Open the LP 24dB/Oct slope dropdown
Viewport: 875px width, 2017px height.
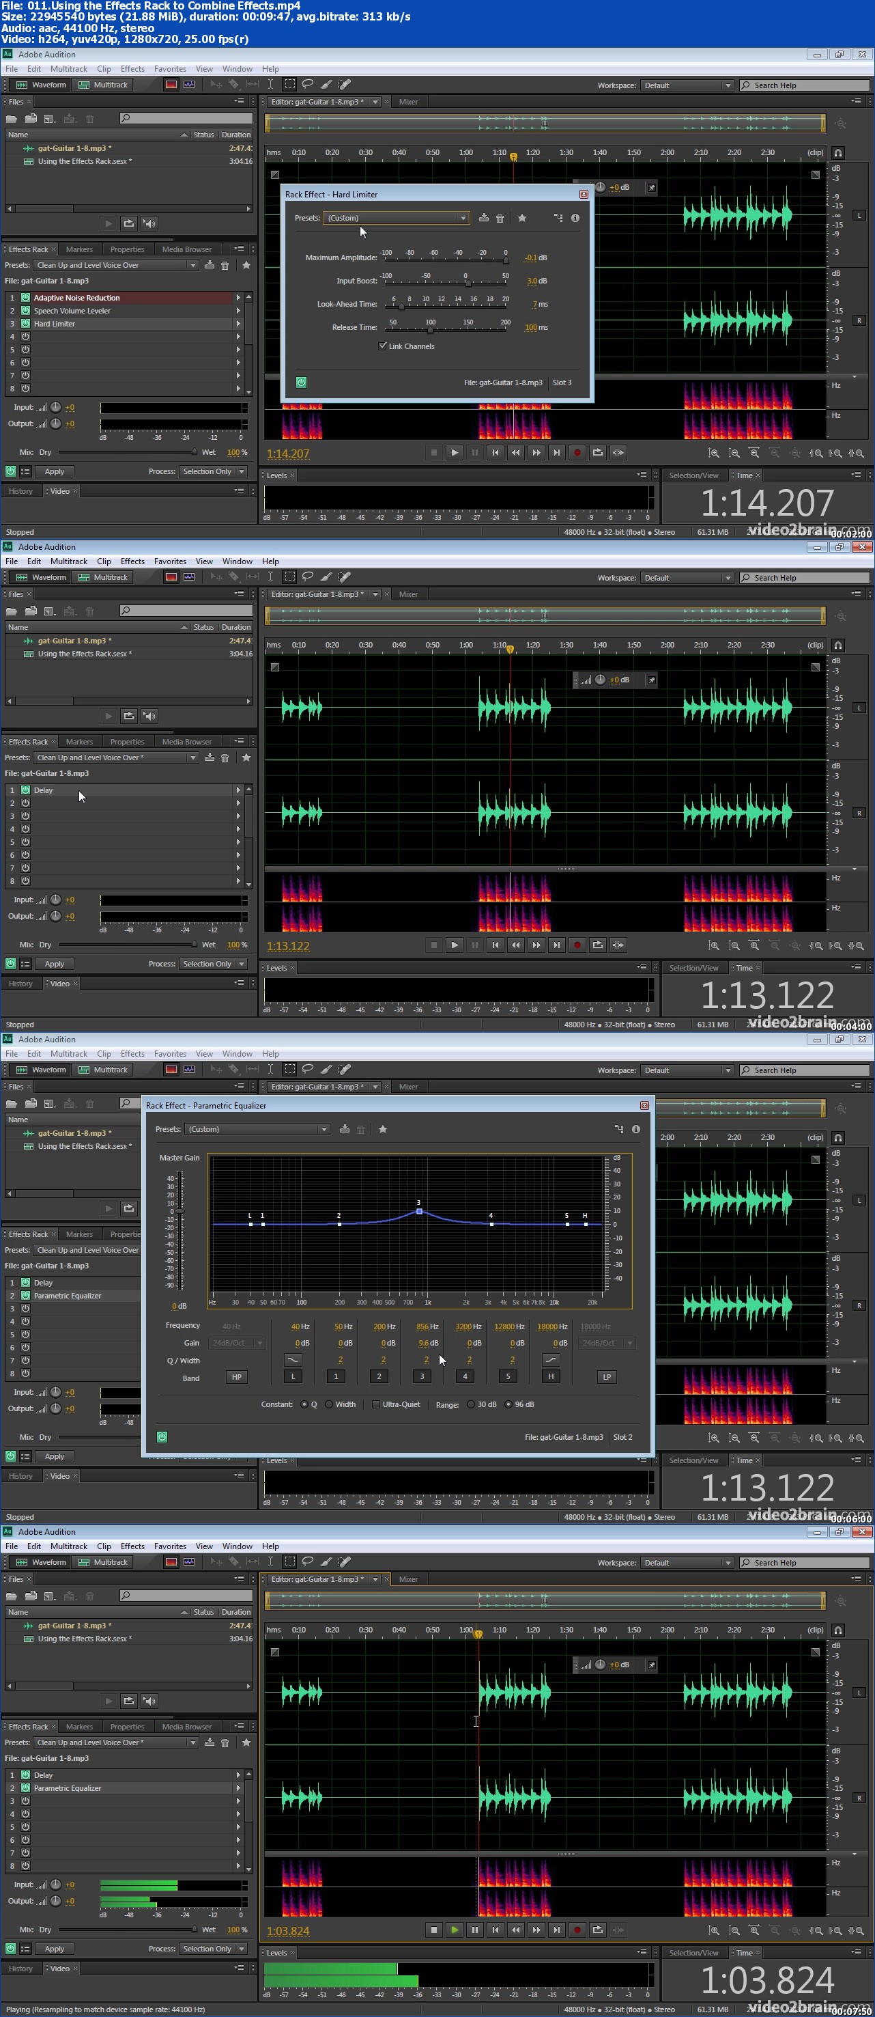607,1343
